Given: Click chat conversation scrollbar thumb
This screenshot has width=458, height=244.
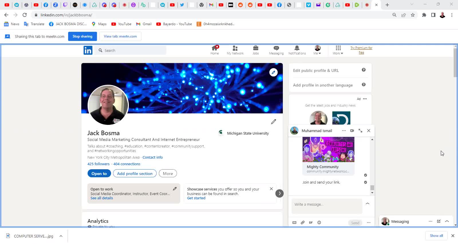Looking at the screenshot, I should pyautogui.click(x=372, y=188).
